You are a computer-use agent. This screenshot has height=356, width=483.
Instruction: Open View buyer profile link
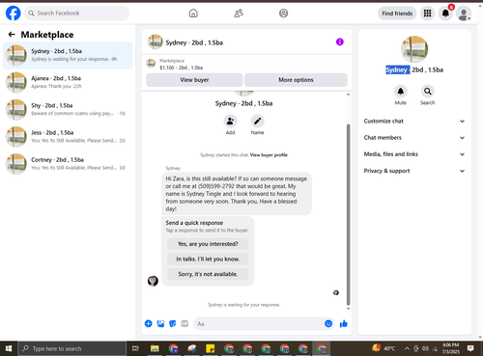269,155
